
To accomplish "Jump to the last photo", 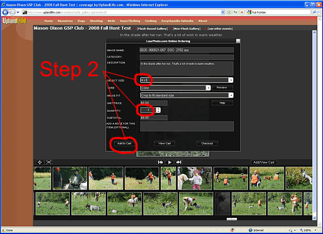I will (179, 162).
